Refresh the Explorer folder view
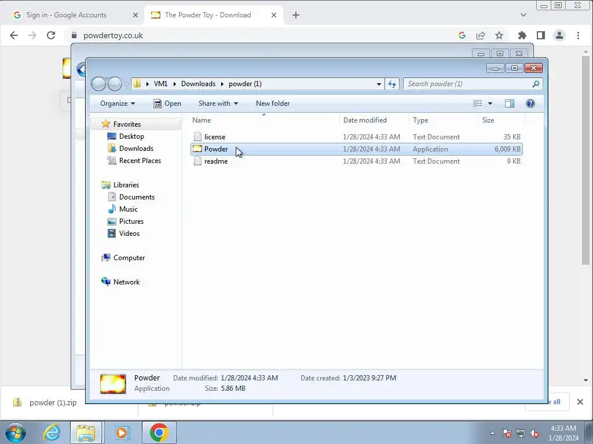The width and height of the screenshot is (593, 444). (392, 84)
